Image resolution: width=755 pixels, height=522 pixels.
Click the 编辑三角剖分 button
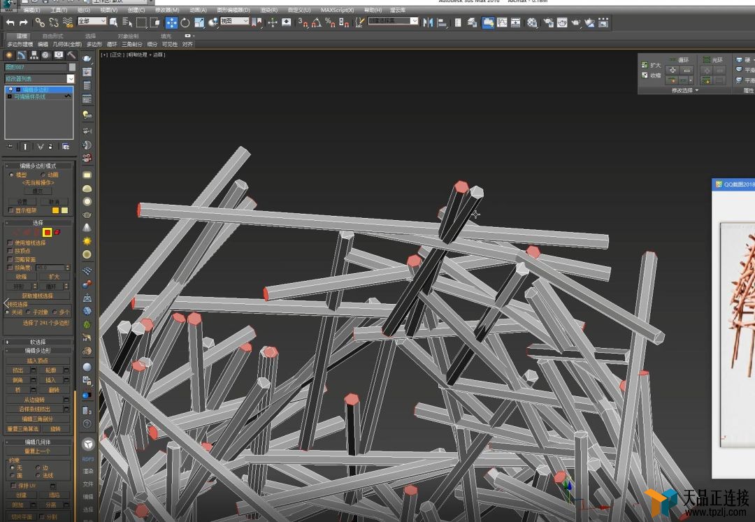[38, 419]
